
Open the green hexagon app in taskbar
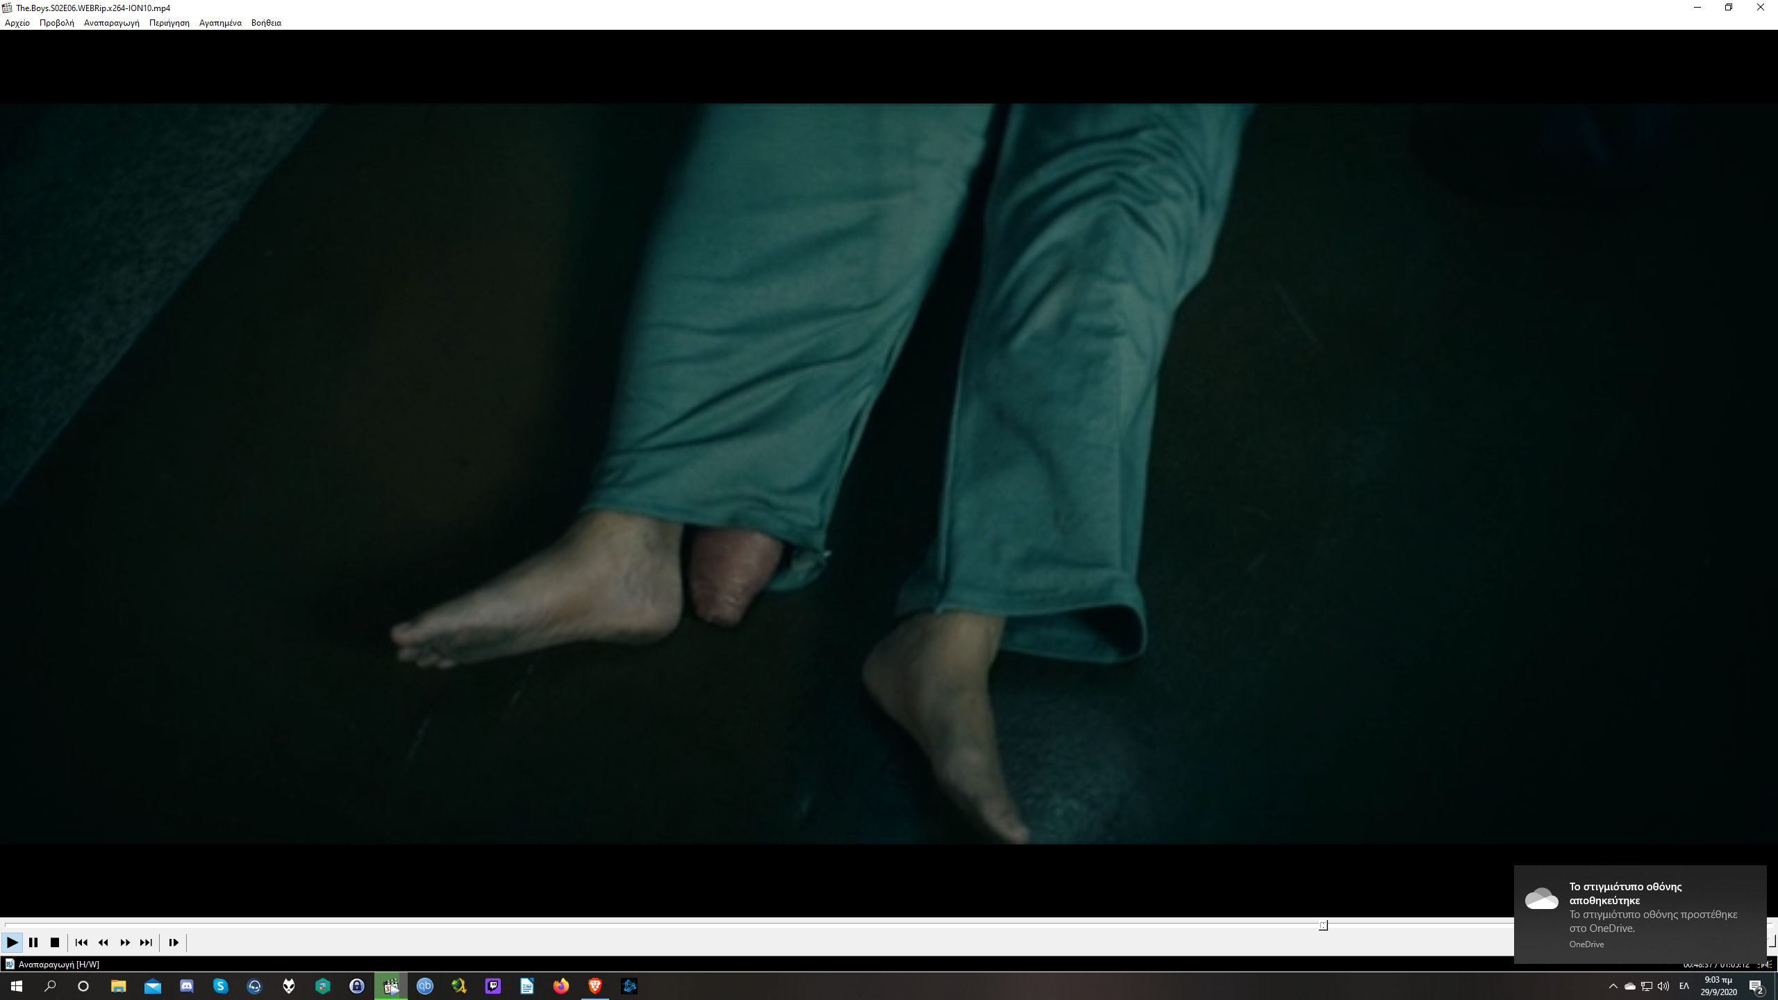[323, 986]
